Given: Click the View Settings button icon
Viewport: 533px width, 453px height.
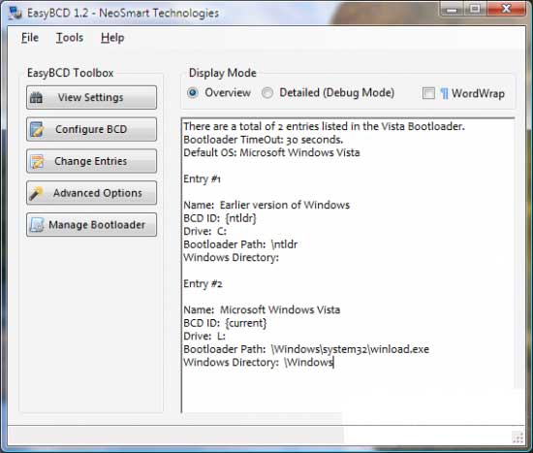Looking at the screenshot, I should pyautogui.click(x=36, y=98).
